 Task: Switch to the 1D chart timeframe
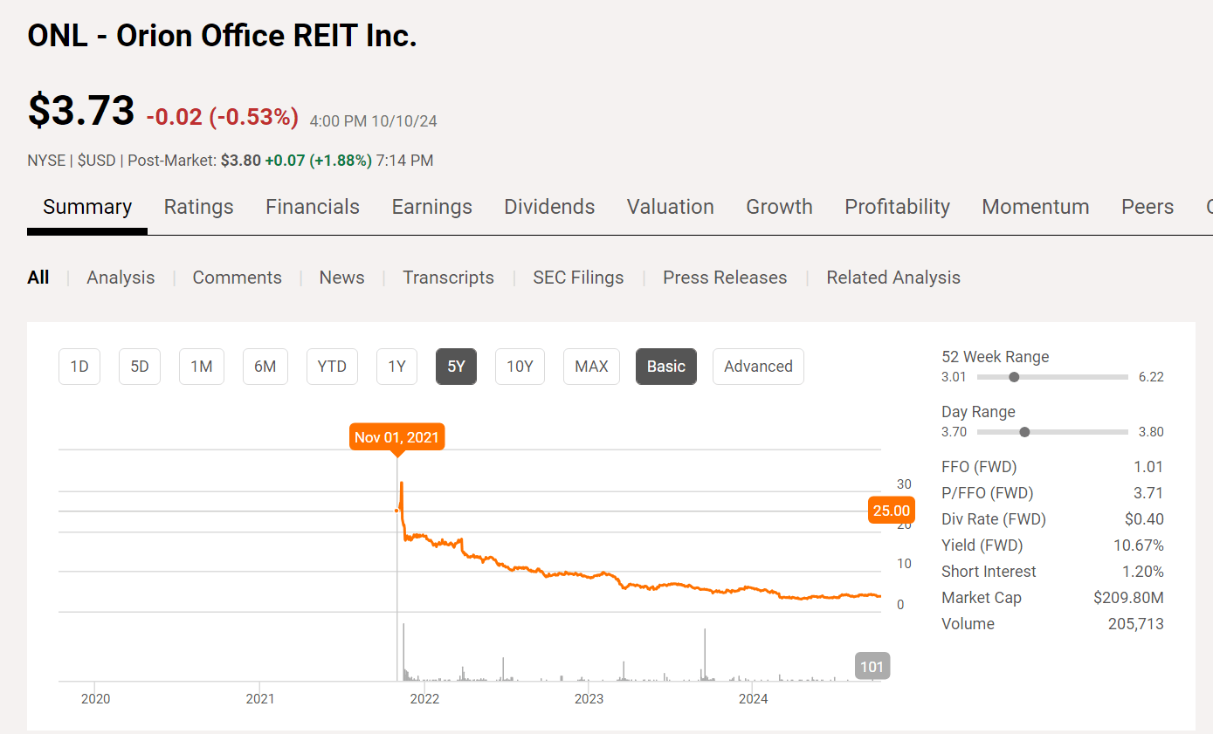coord(79,367)
